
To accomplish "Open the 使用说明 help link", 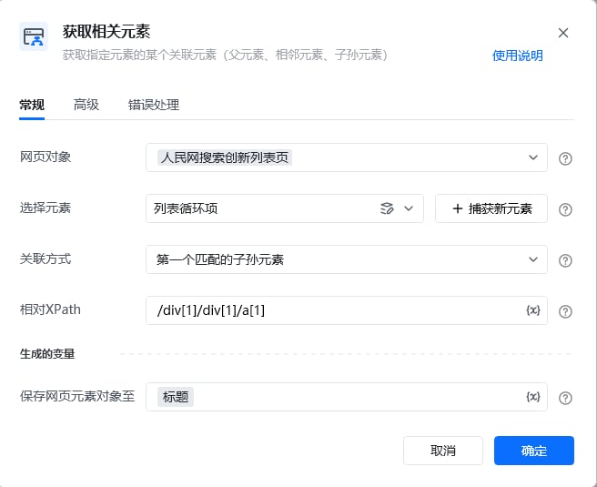I will pos(518,56).
